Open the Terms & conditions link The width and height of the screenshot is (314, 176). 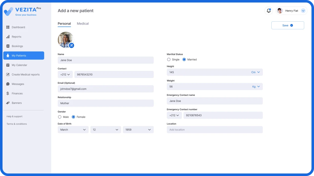[x=17, y=124]
